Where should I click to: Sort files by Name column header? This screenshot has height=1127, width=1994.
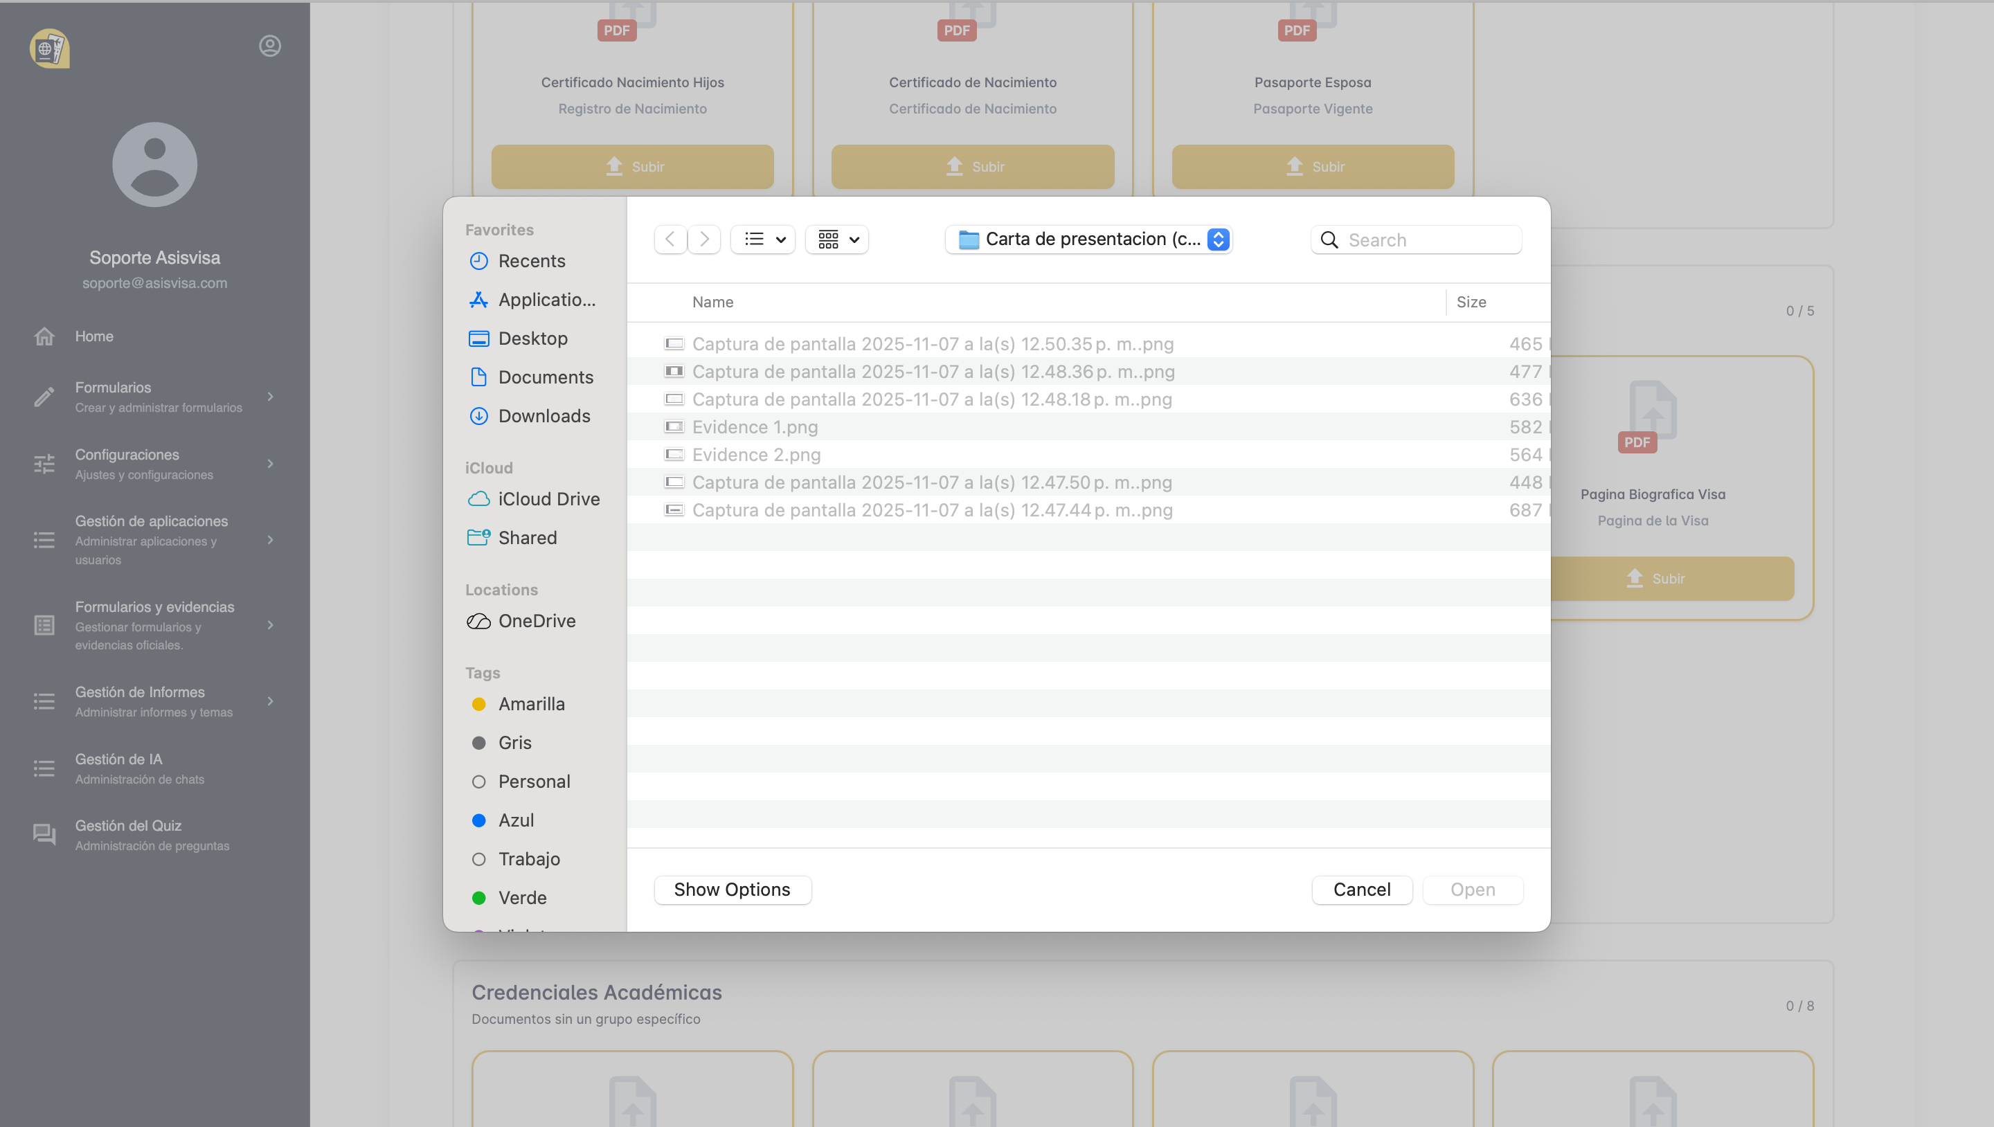[x=712, y=302]
